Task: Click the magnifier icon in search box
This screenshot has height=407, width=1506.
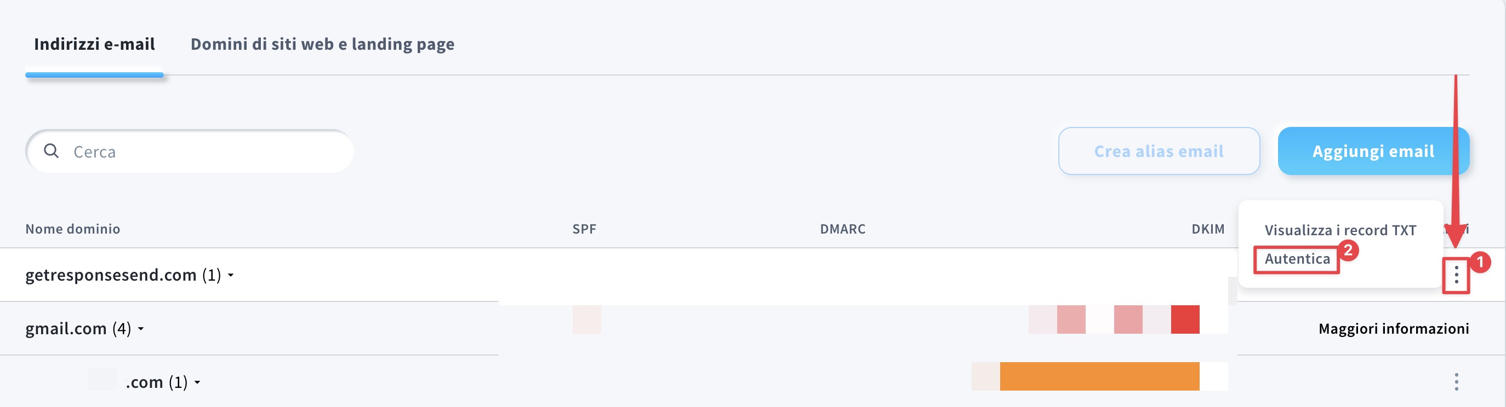Action: tap(52, 151)
